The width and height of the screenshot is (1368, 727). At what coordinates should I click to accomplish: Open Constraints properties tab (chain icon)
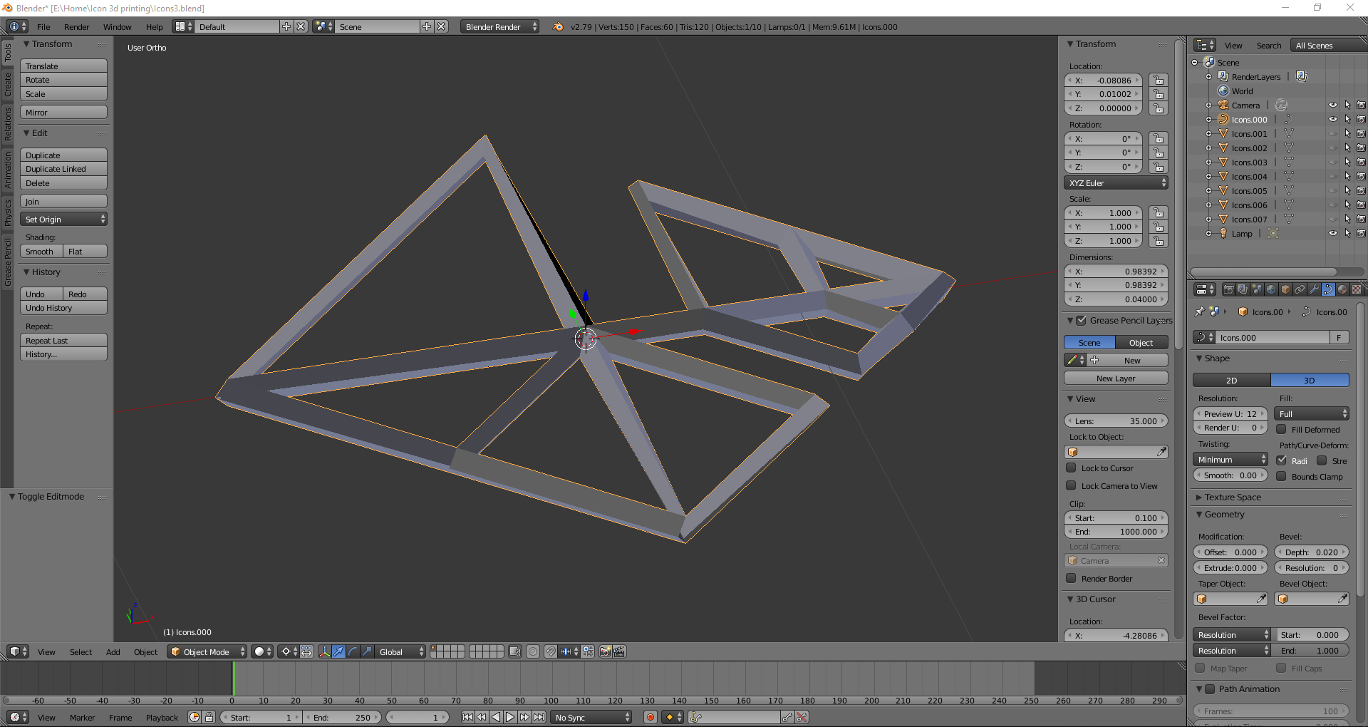tap(1300, 289)
